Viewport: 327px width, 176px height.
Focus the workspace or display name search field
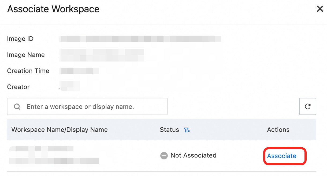pyautogui.click(x=91, y=107)
